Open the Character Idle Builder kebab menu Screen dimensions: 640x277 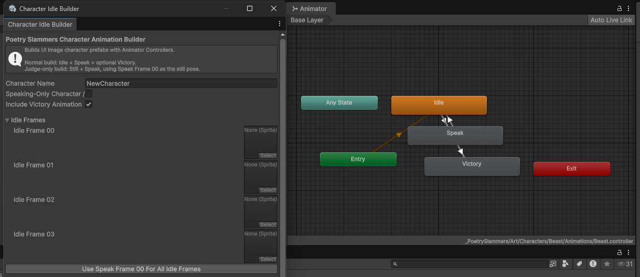point(280,24)
